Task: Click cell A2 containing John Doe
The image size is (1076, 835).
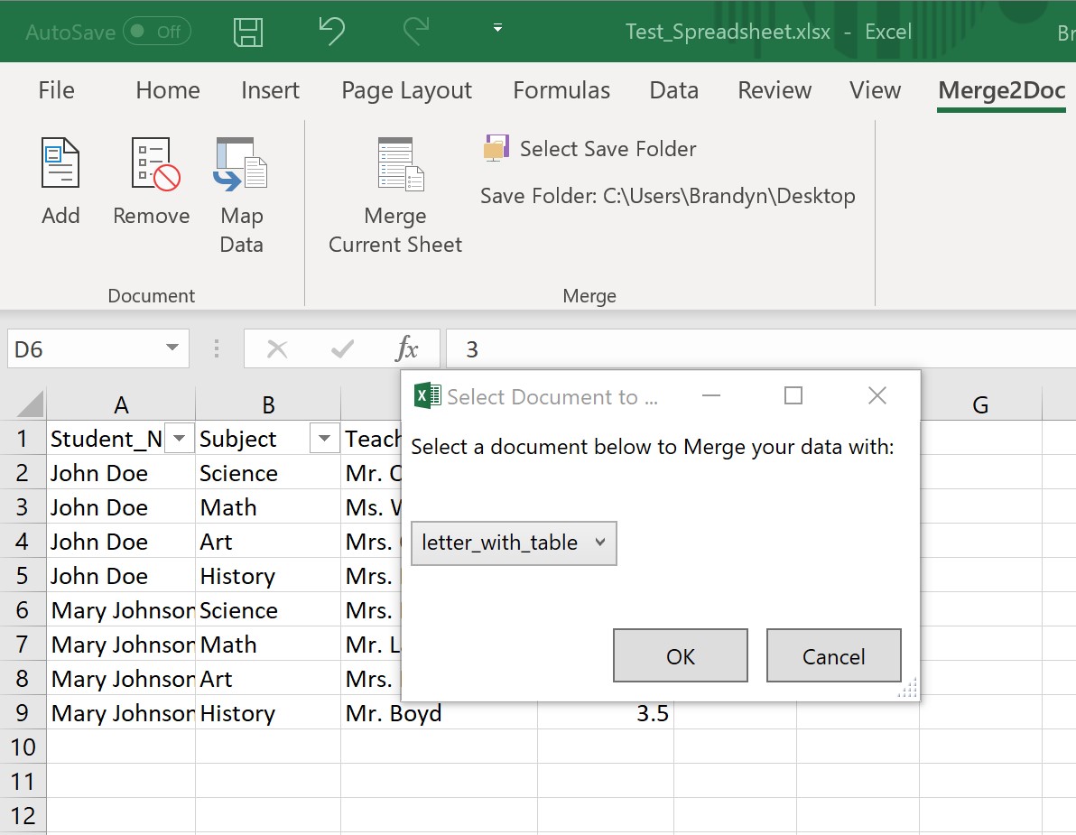Action: click(121, 473)
